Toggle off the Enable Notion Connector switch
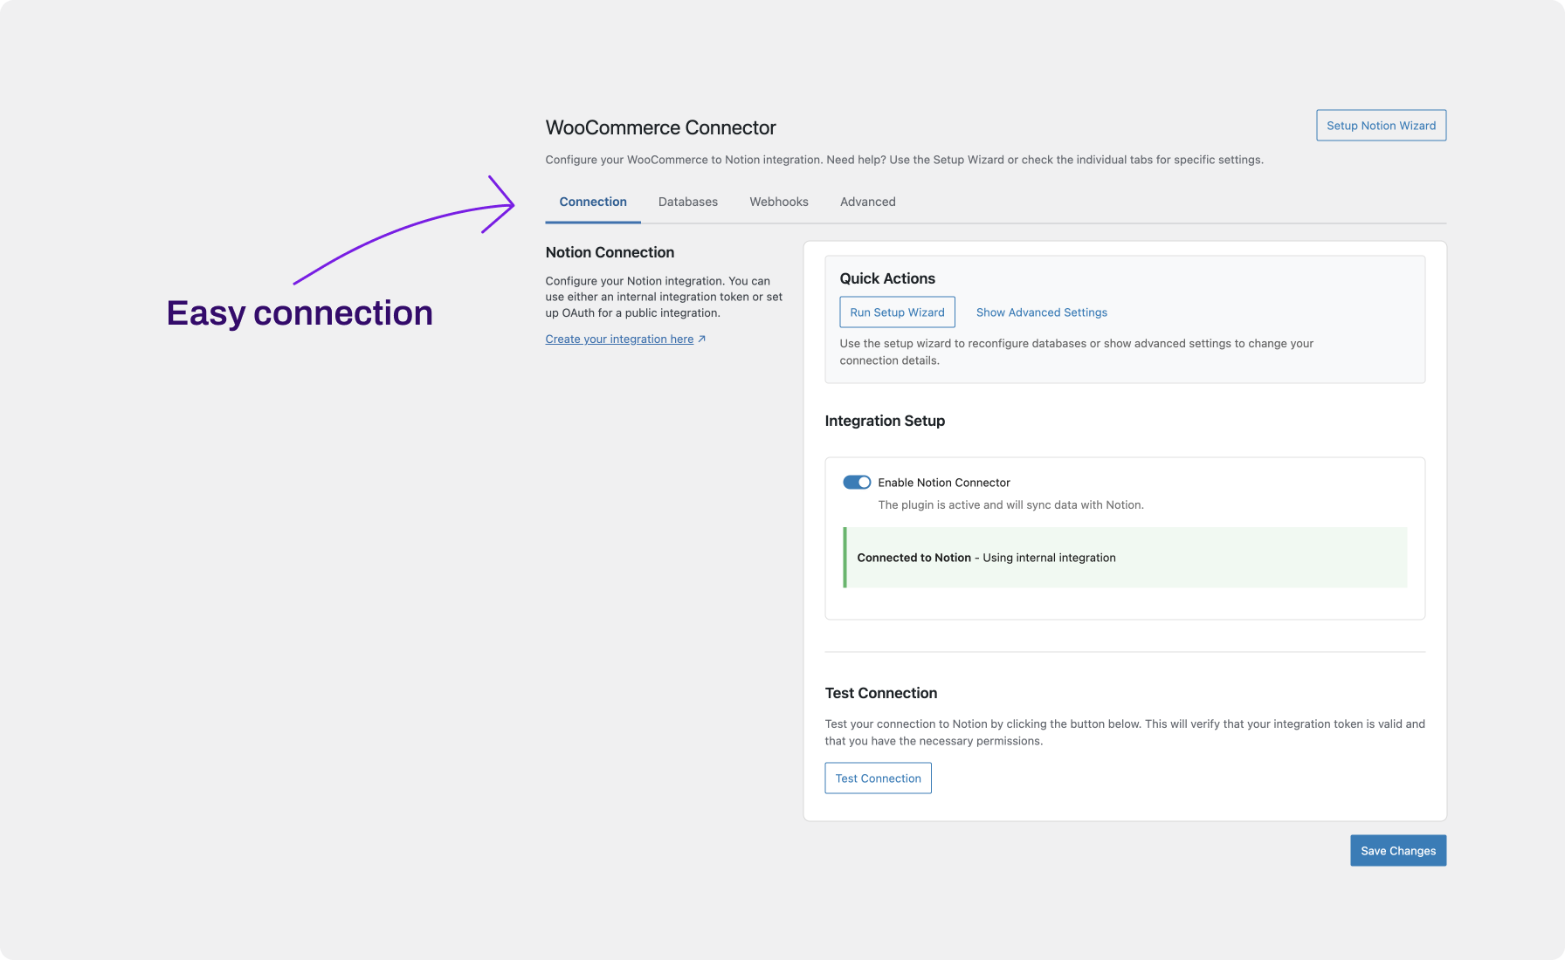This screenshot has width=1565, height=960. tap(857, 482)
